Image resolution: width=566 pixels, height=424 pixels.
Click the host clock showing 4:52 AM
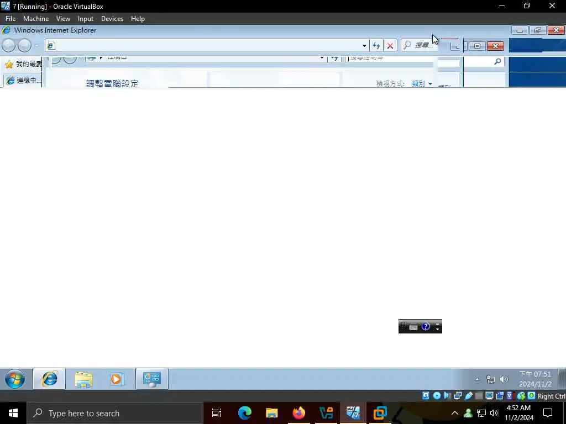(519, 413)
